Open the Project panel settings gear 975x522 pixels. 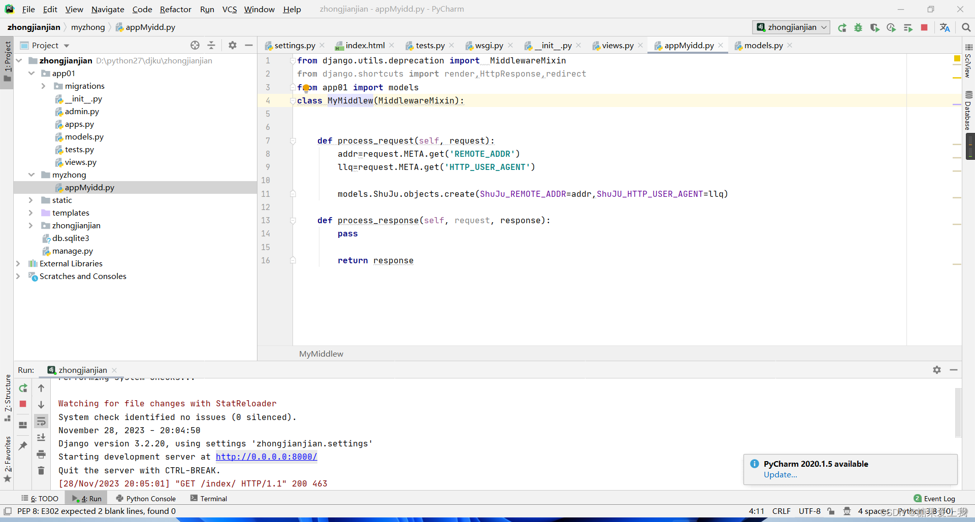233,45
